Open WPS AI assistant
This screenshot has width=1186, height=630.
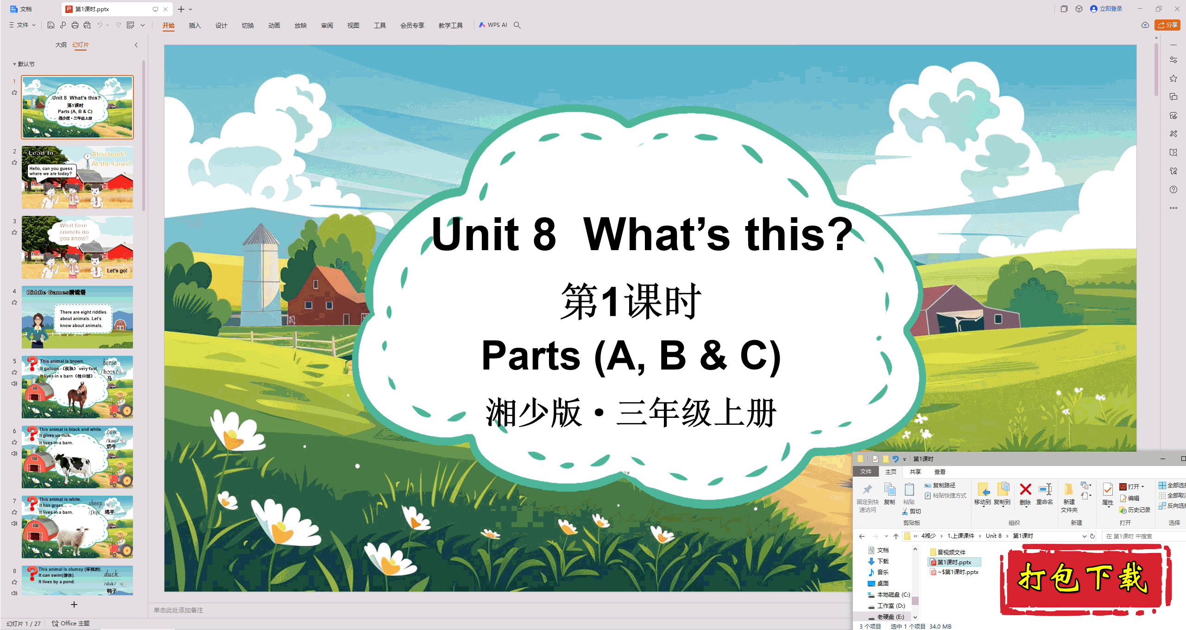click(x=493, y=25)
